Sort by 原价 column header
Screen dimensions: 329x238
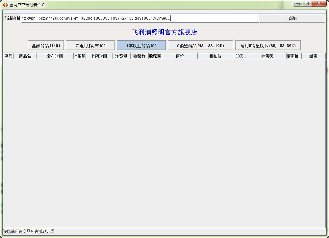pos(180,56)
